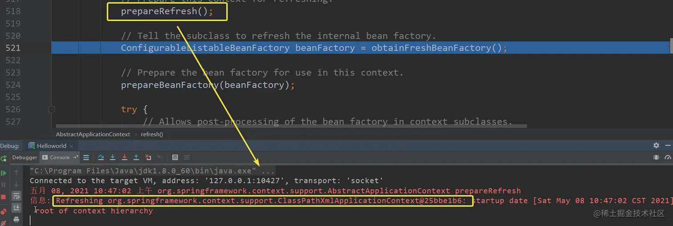Show the current execution point
The height and width of the screenshot is (226, 673).
pos(86,157)
